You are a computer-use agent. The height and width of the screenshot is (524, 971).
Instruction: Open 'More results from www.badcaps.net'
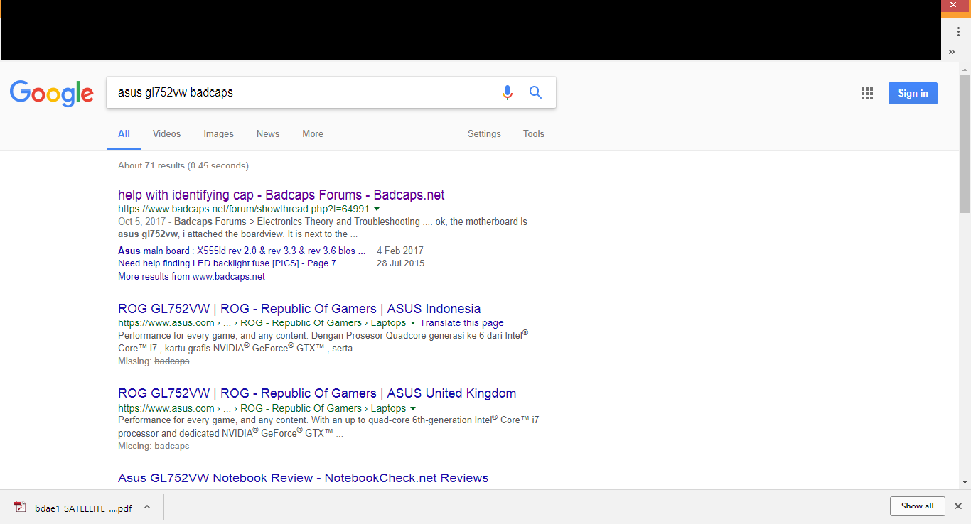[191, 276]
